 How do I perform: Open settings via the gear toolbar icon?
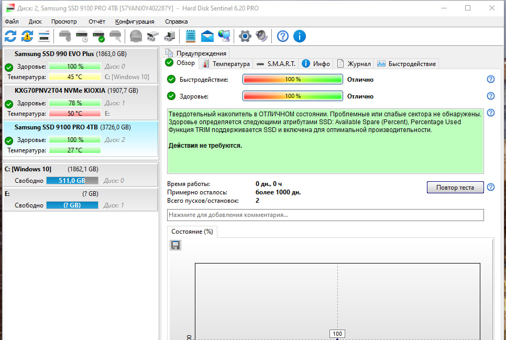245,36
